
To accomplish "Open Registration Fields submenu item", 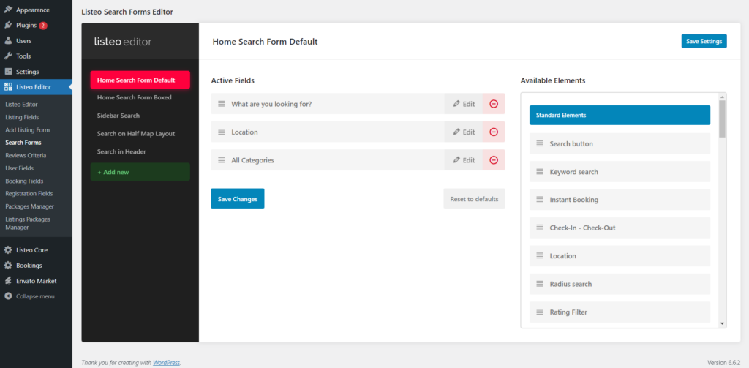I will 29,194.
